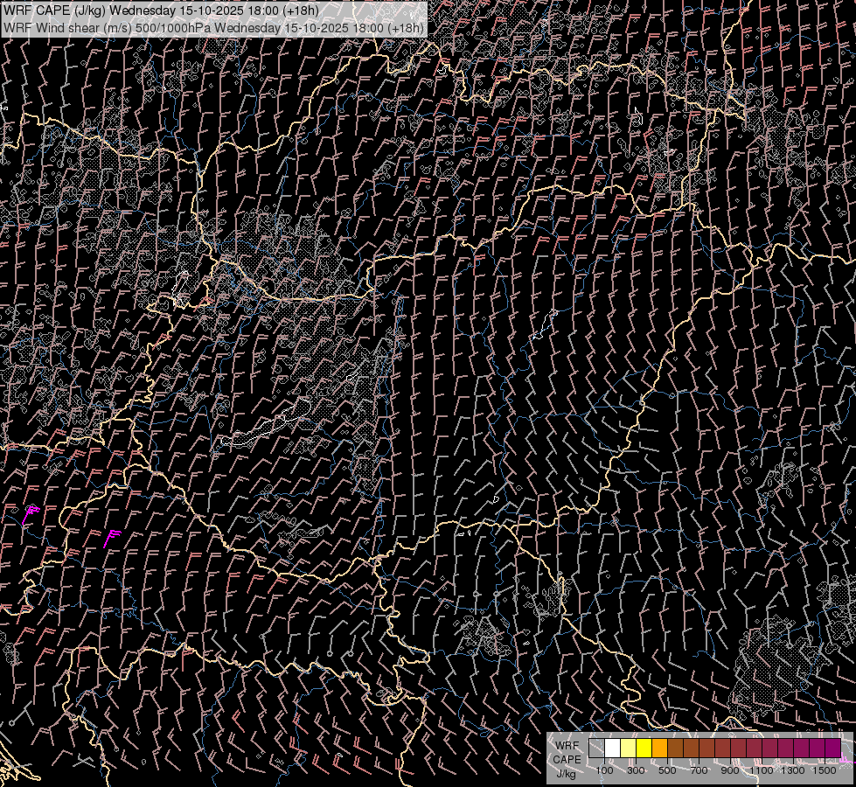The height and width of the screenshot is (787, 856).
Task: Click the 1300 legend scale label
Action: [793, 770]
